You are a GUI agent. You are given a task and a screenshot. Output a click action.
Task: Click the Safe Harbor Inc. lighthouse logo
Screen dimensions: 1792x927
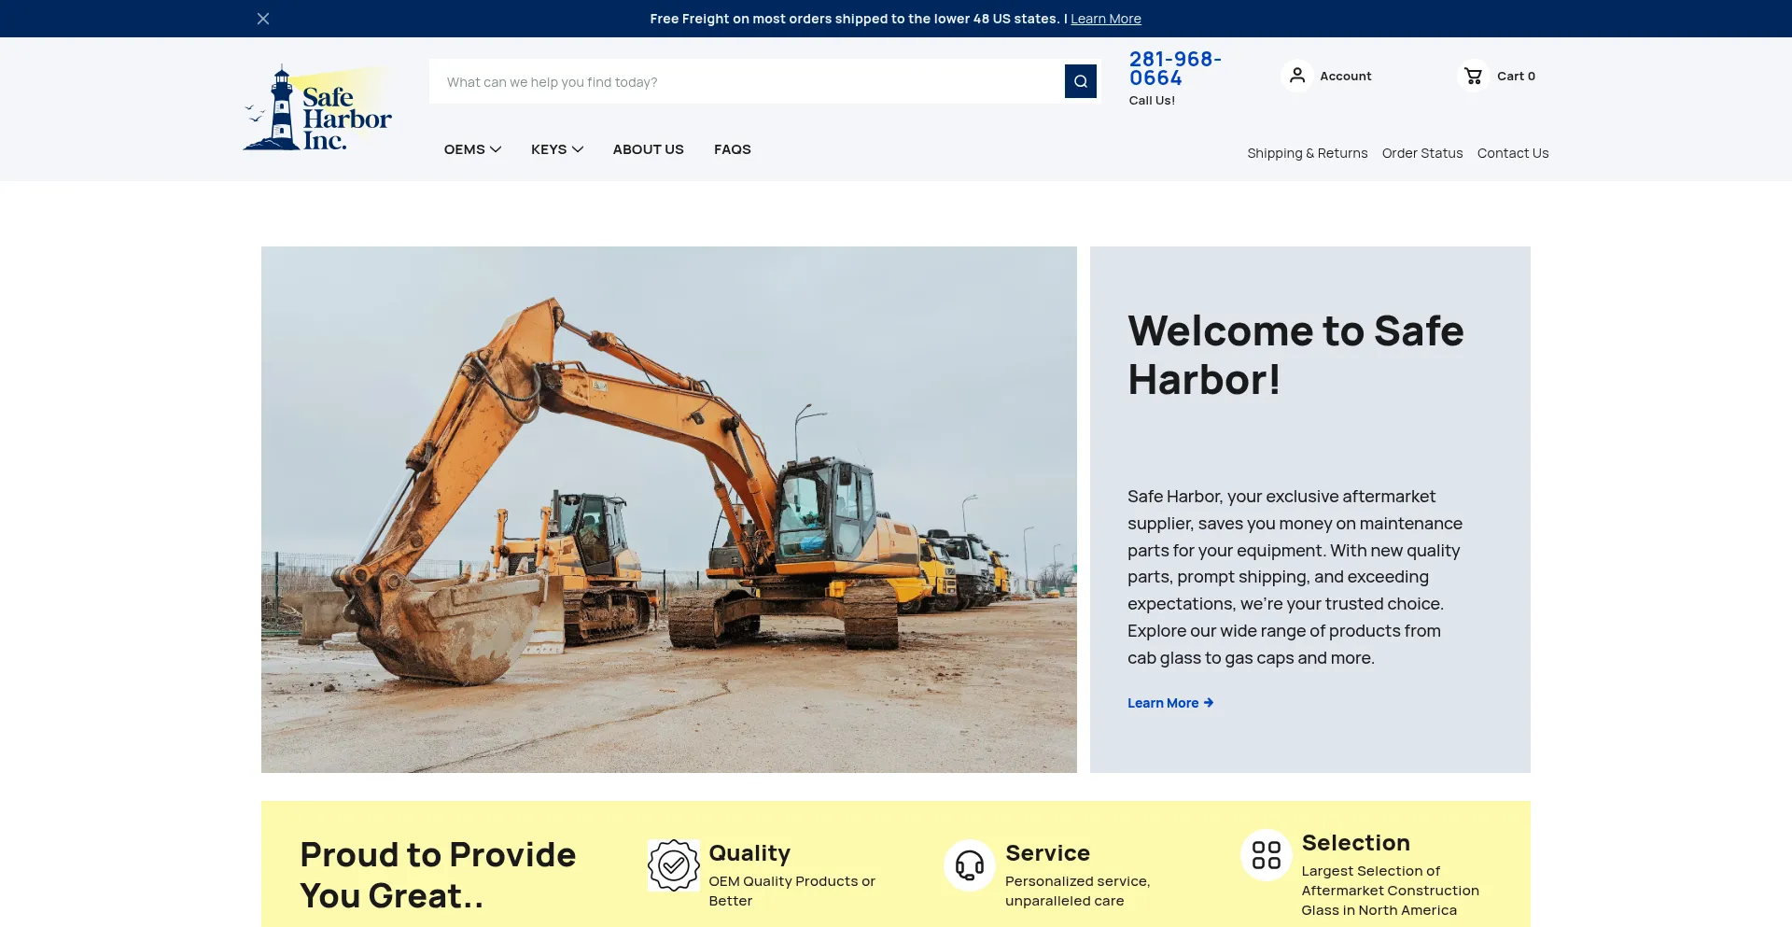[317, 108]
